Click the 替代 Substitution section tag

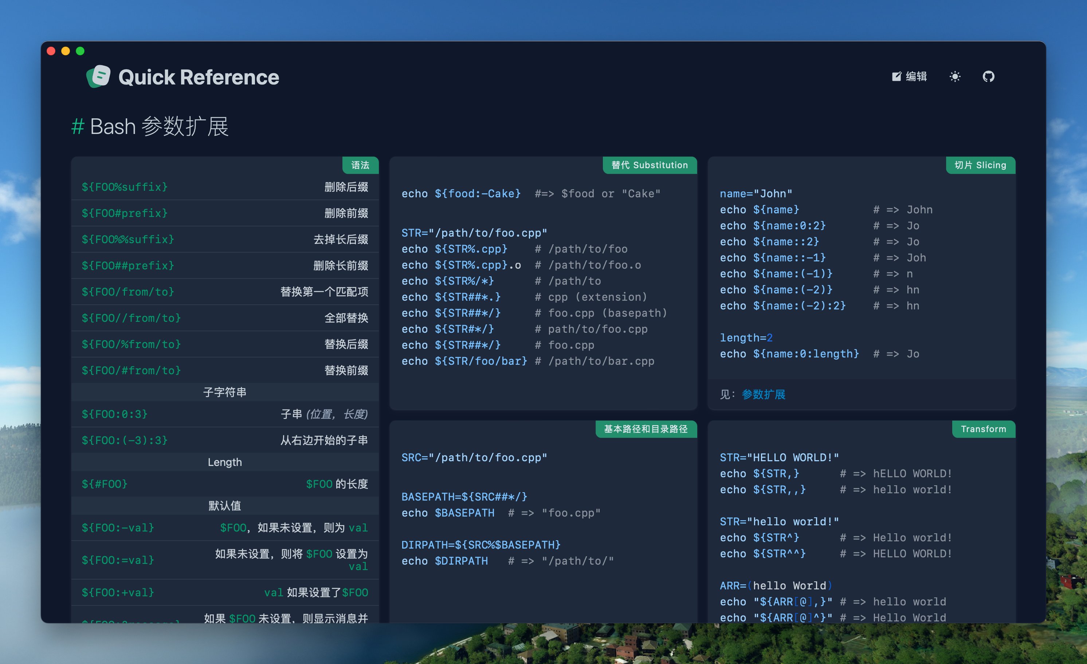pyautogui.click(x=650, y=165)
